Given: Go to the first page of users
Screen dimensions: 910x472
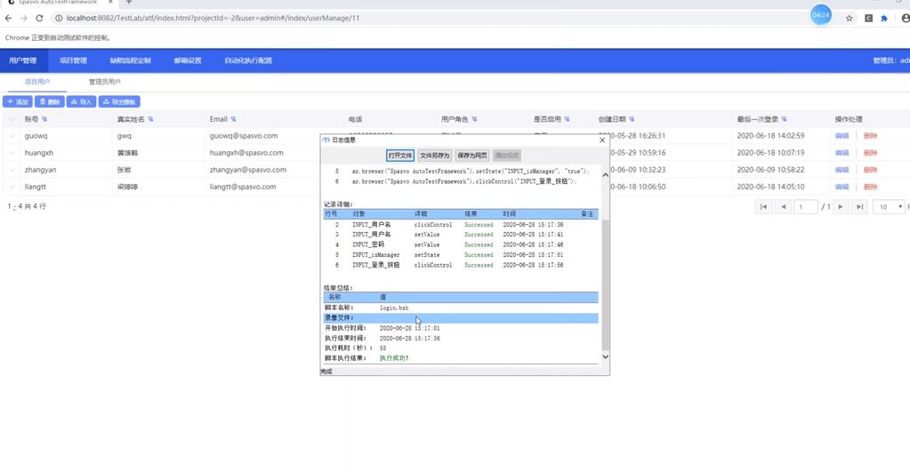Looking at the screenshot, I should 764,206.
